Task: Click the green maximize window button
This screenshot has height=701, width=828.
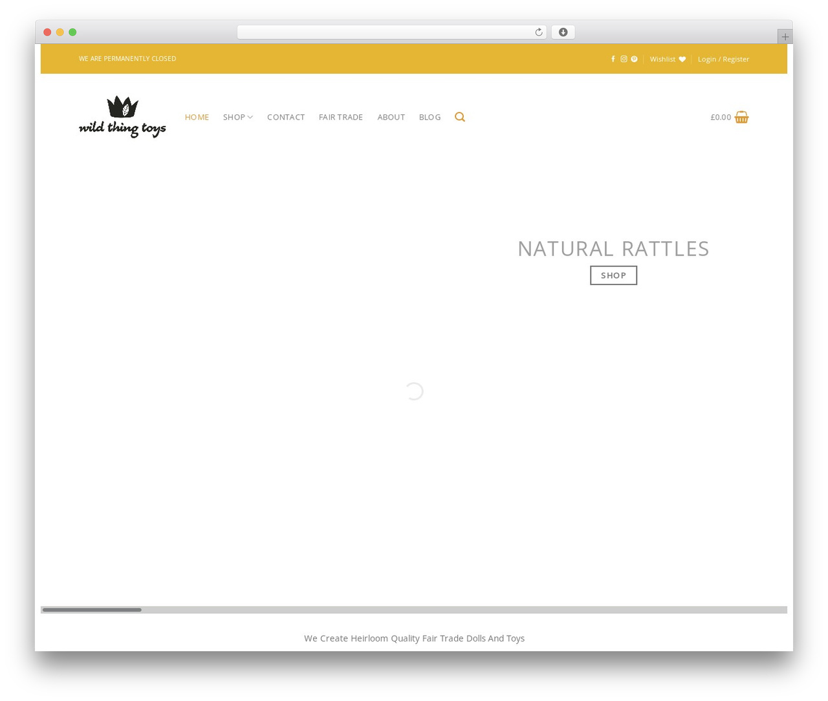Action: click(72, 32)
